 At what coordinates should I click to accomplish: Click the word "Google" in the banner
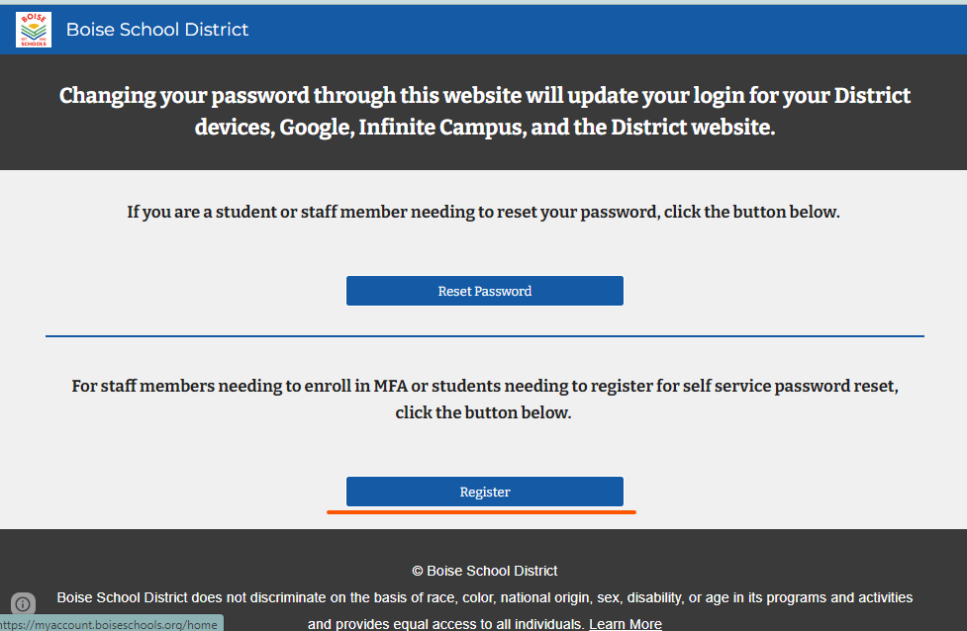[x=317, y=127]
